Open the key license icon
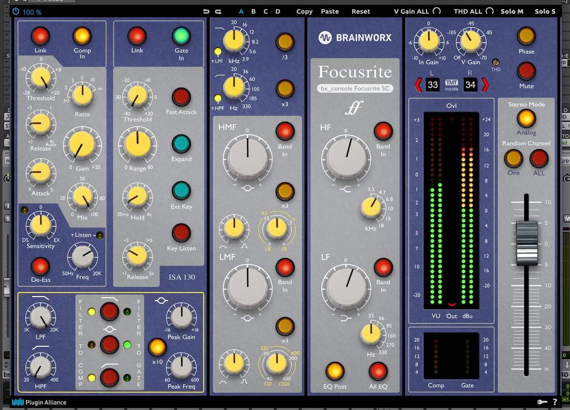Viewport: 570px width, 410px height. coord(542,402)
